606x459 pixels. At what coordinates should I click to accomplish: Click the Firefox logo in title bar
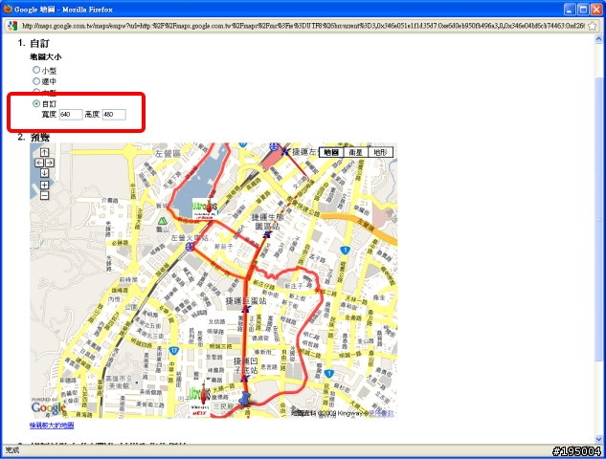coord(8,9)
